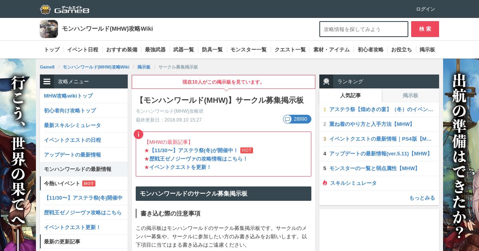
Task: Open イベント日程 navigation item
Action: [83, 50]
